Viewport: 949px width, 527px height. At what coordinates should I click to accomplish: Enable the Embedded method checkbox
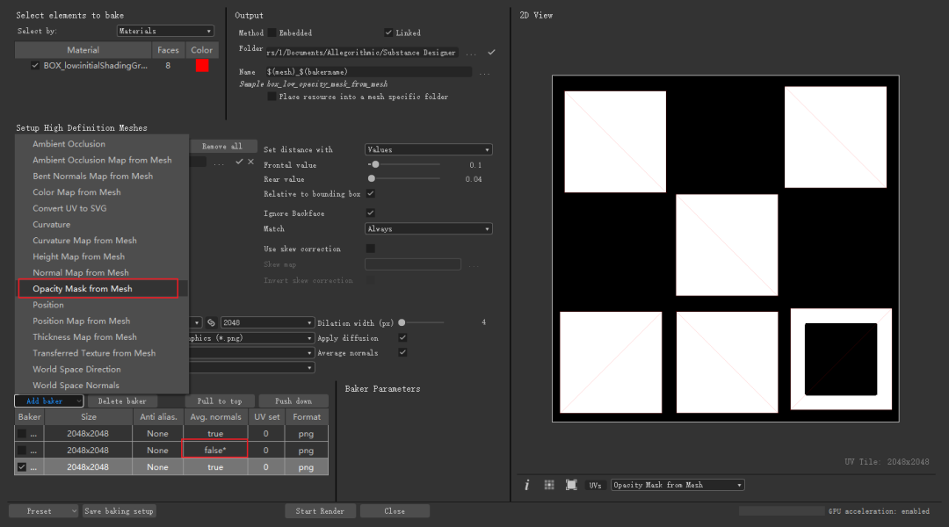tap(272, 32)
